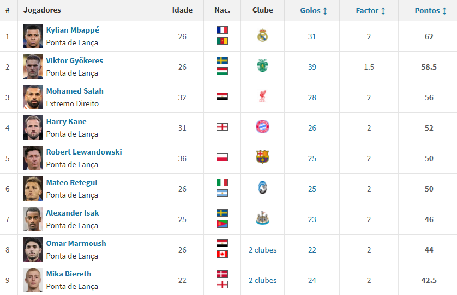Click the Liverpool club crest
Screen dimensions: 457x295
(262, 97)
